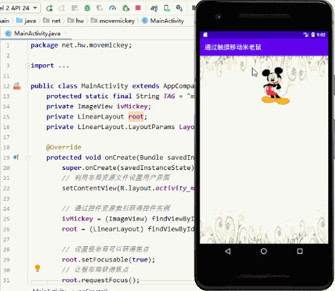
Task: Click Sync Project with Gradle Files icon
Action: pos(154,9)
